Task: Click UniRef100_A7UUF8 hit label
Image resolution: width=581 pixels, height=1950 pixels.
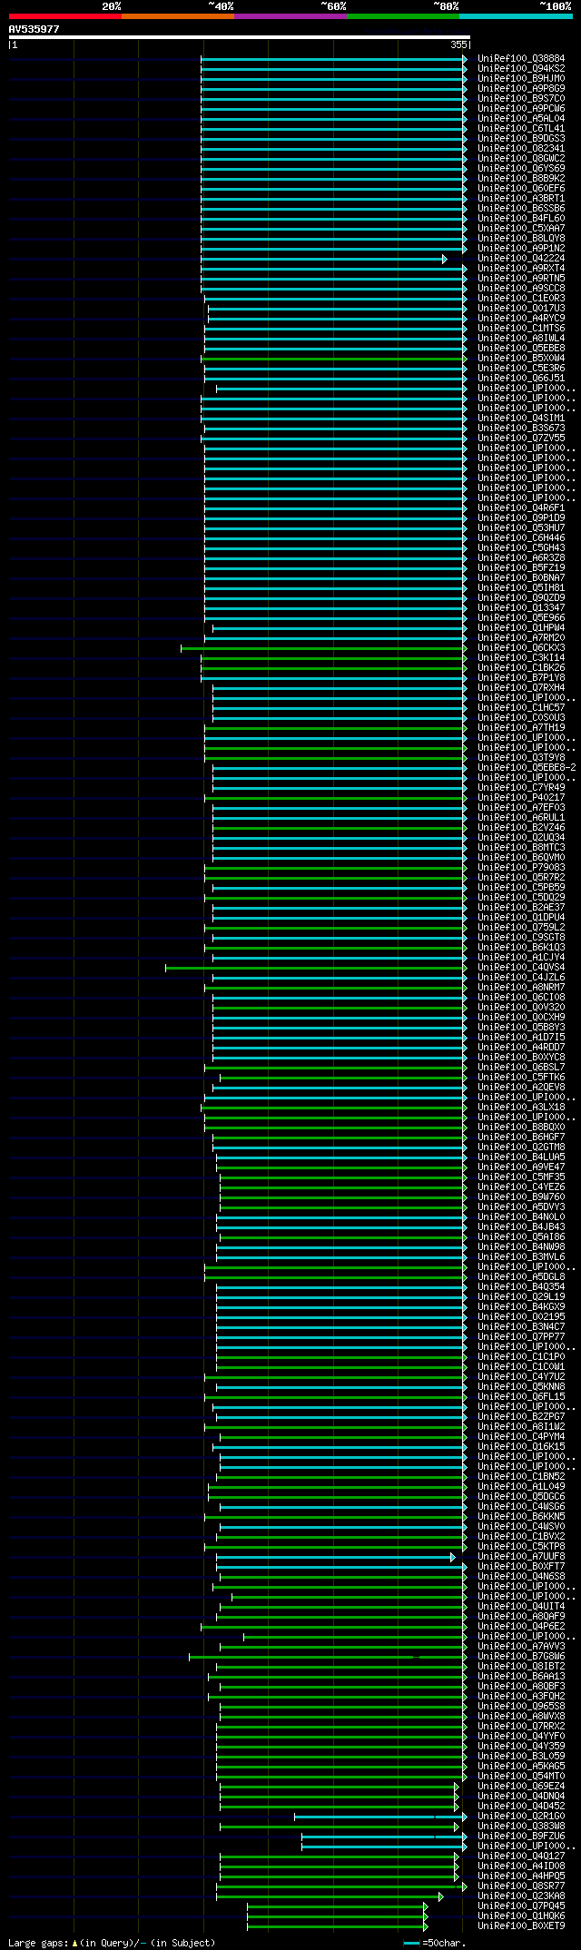Action: pyautogui.click(x=521, y=1557)
